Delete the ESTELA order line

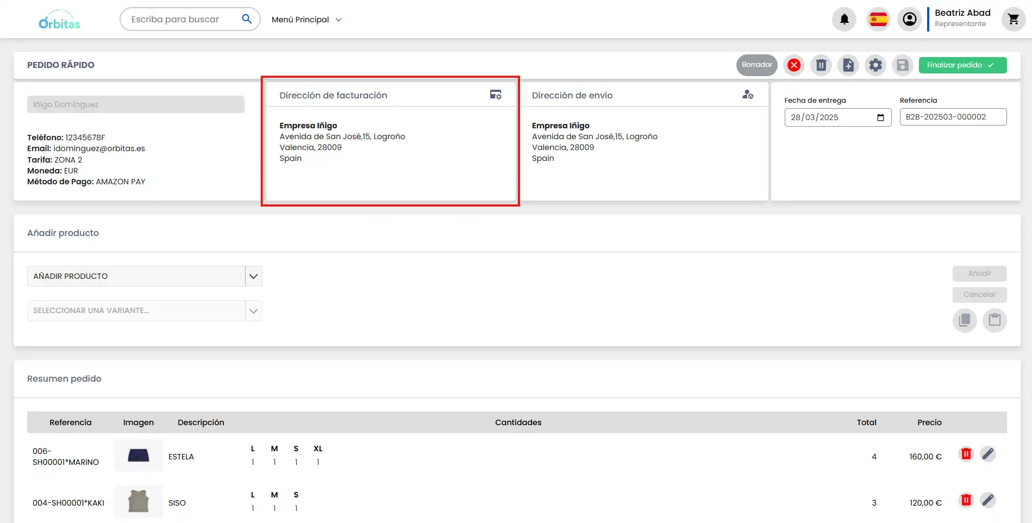966,454
